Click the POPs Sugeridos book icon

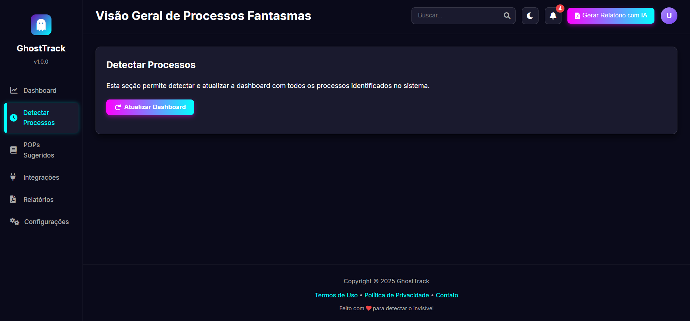point(13,150)
